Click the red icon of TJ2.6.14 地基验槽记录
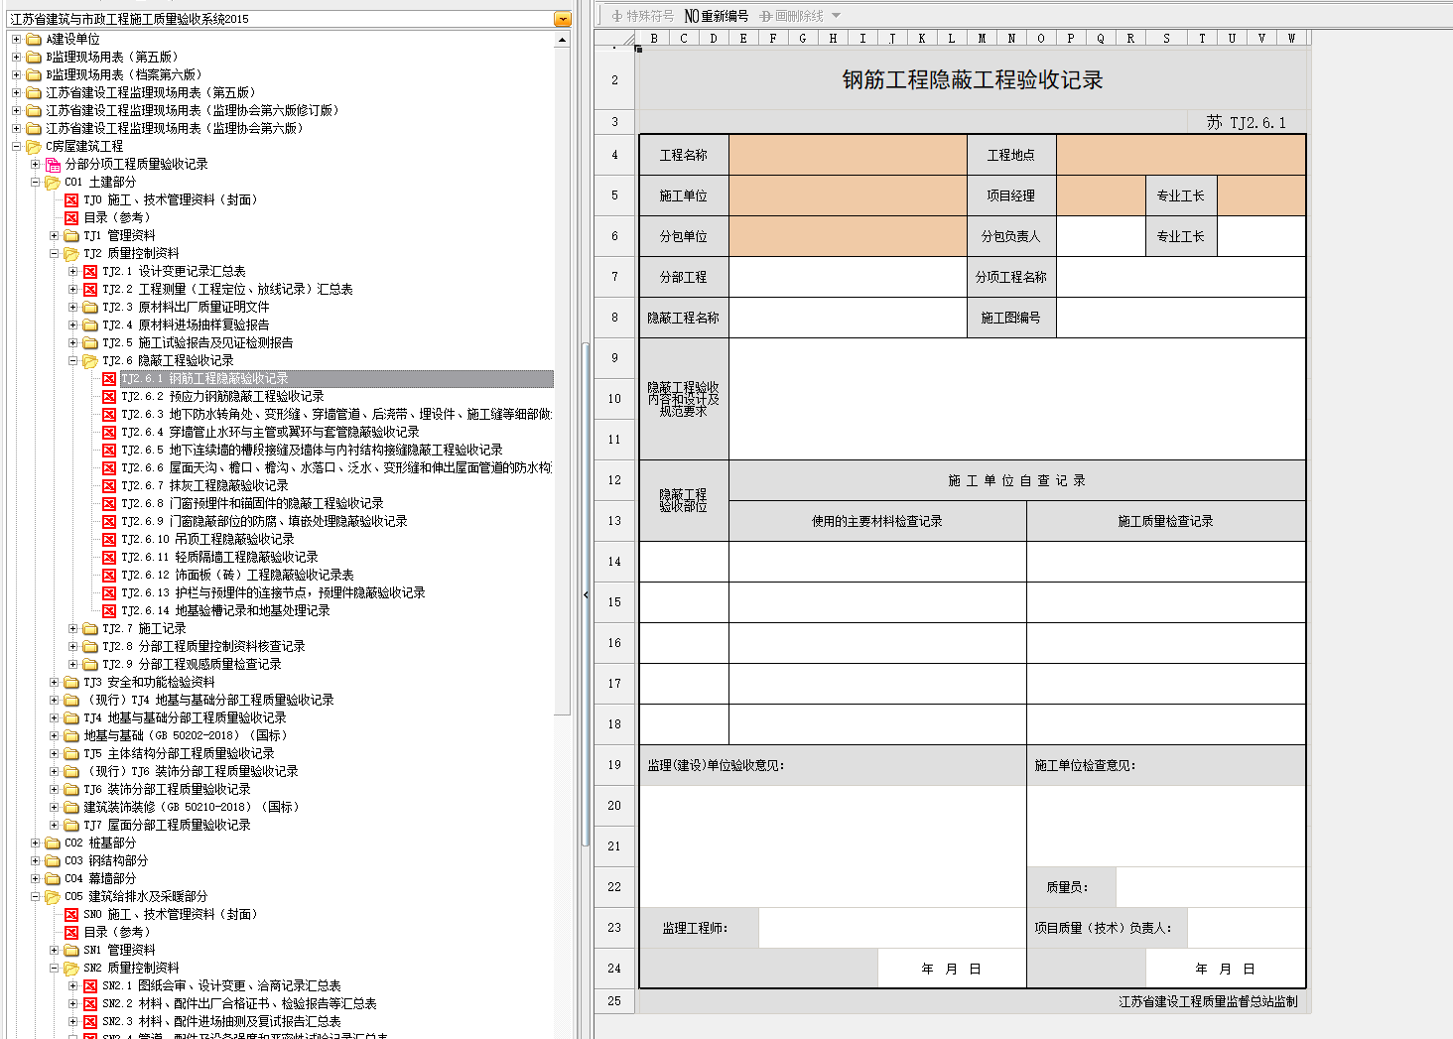Screen dimensions: 1453x1039 click(109, 611)
